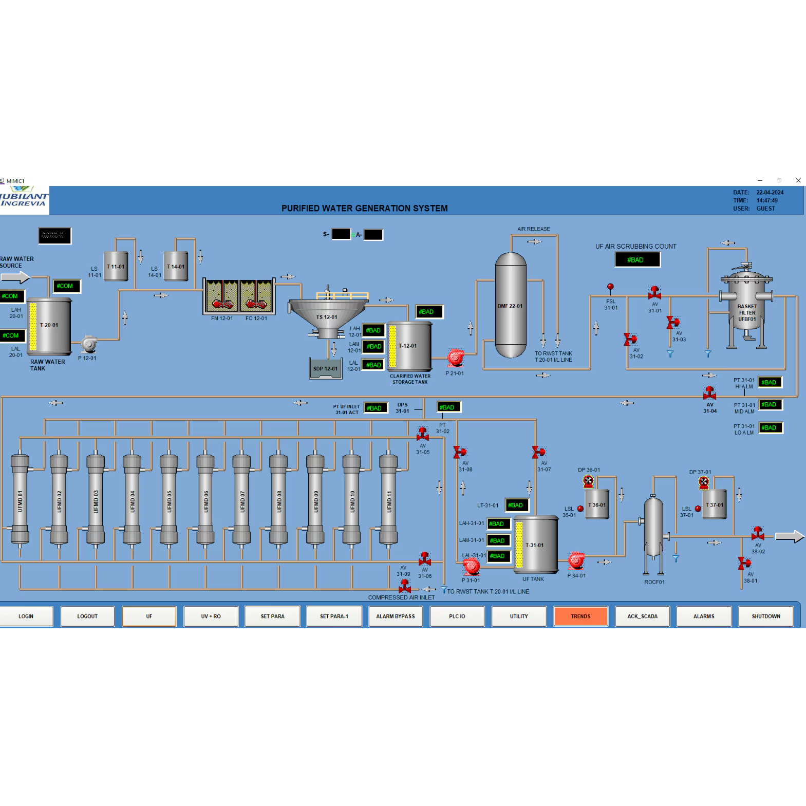Viewport: 806px width, 806px height.
Task: Open the TRENDS screen
Action: 580,616
